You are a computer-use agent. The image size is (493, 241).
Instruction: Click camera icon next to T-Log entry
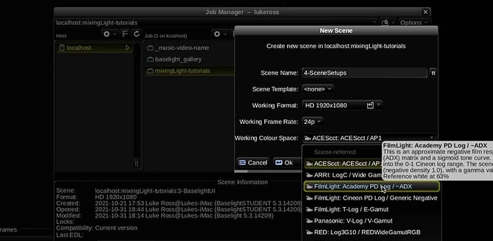309,209
